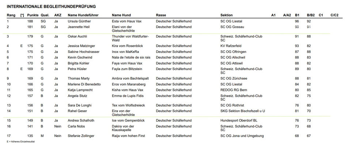Click the 'Rang' column header
The image size is (346, 146).
11,15
